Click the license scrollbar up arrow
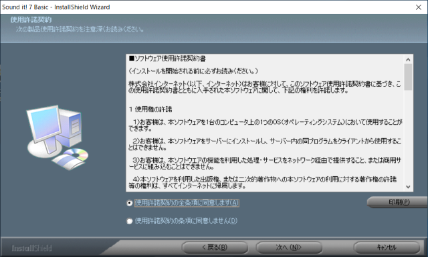This screenshot has width=428, height=257. [x=408, y=59]
